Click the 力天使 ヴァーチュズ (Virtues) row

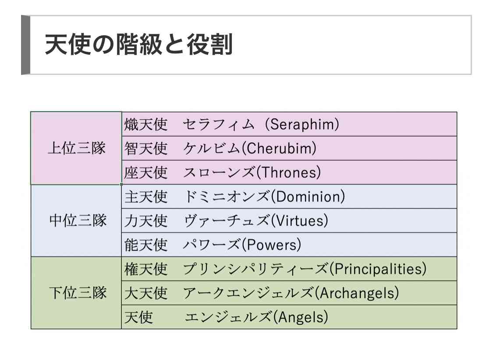click(289, 221)
